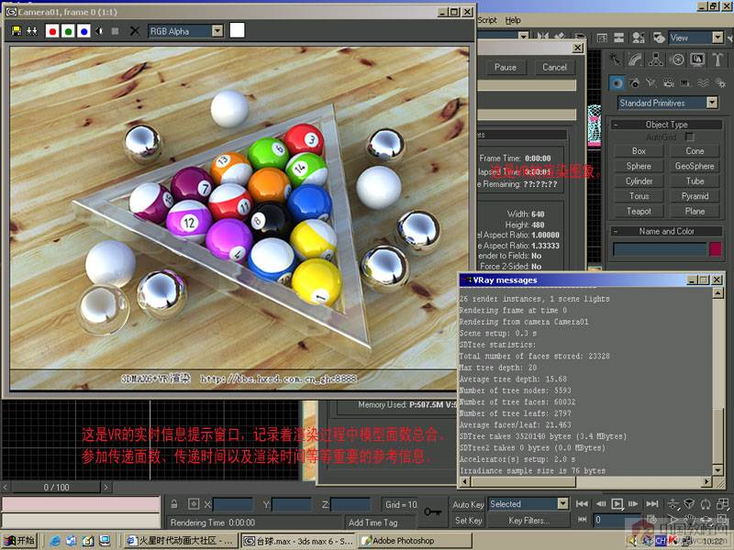Screen dimensions: 734x550
Task: Toggle Auto Key animation mode
Action: pos(468,504)
